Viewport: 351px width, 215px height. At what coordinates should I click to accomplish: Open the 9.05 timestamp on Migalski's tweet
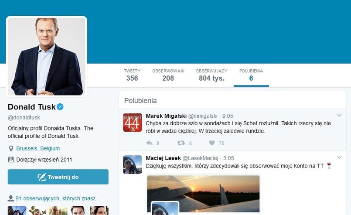pyautogui.click(x=228, y=116)
